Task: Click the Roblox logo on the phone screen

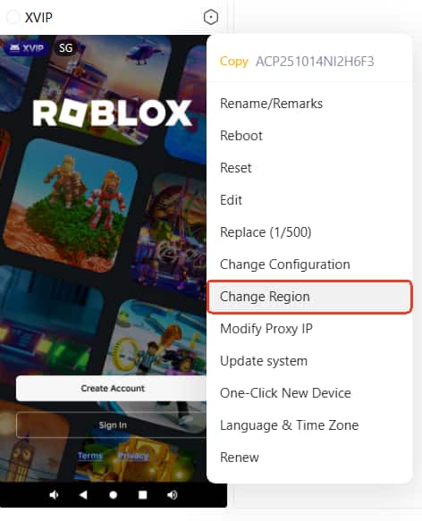Action: tap(113, 113)
